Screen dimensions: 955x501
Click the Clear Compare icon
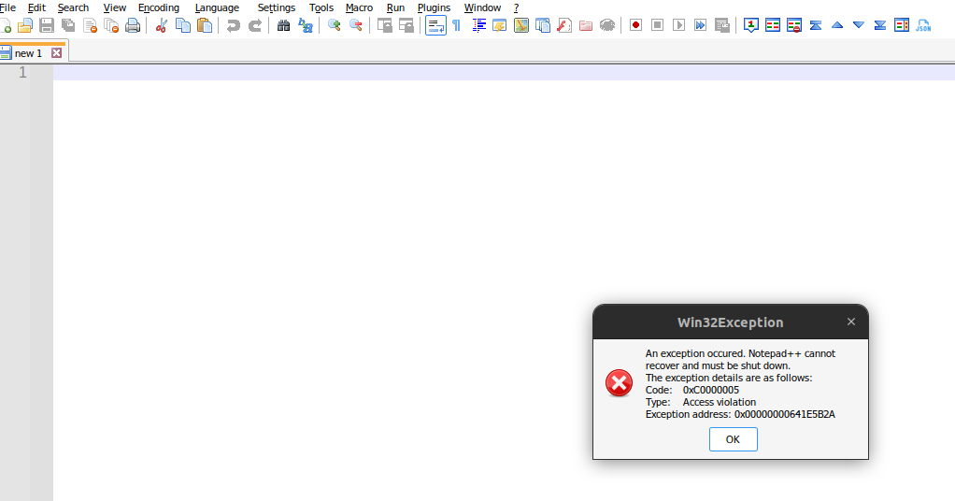coord(794,25)
